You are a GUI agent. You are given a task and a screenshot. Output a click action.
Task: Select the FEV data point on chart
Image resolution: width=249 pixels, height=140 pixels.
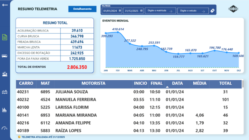click(118, 32)
